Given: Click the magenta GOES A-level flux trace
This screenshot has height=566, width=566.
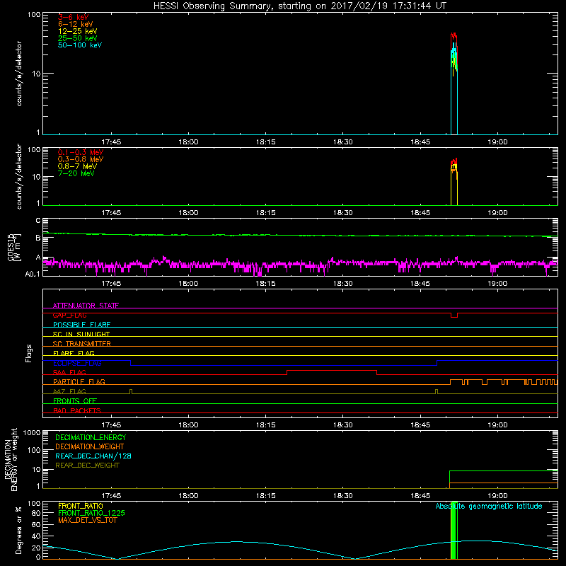Looking at the screenshot, I should click(x=300, y=265).
